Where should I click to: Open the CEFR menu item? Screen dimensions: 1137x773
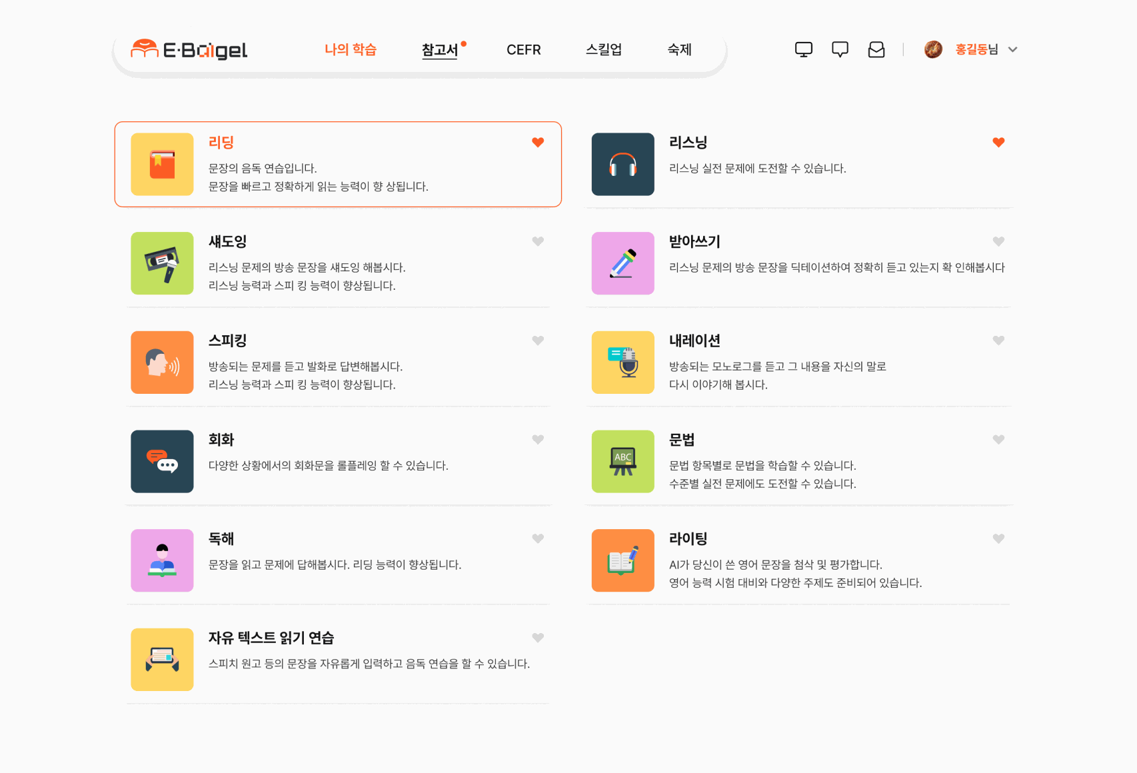click(x=524, y=49)
